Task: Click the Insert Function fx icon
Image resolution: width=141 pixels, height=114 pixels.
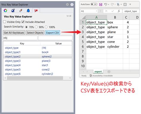Action: pos(119,11)
